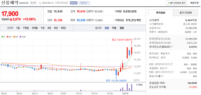Click the 전일 value 15,830
Screen dimensions: 201x95
[x=58, y=11]
